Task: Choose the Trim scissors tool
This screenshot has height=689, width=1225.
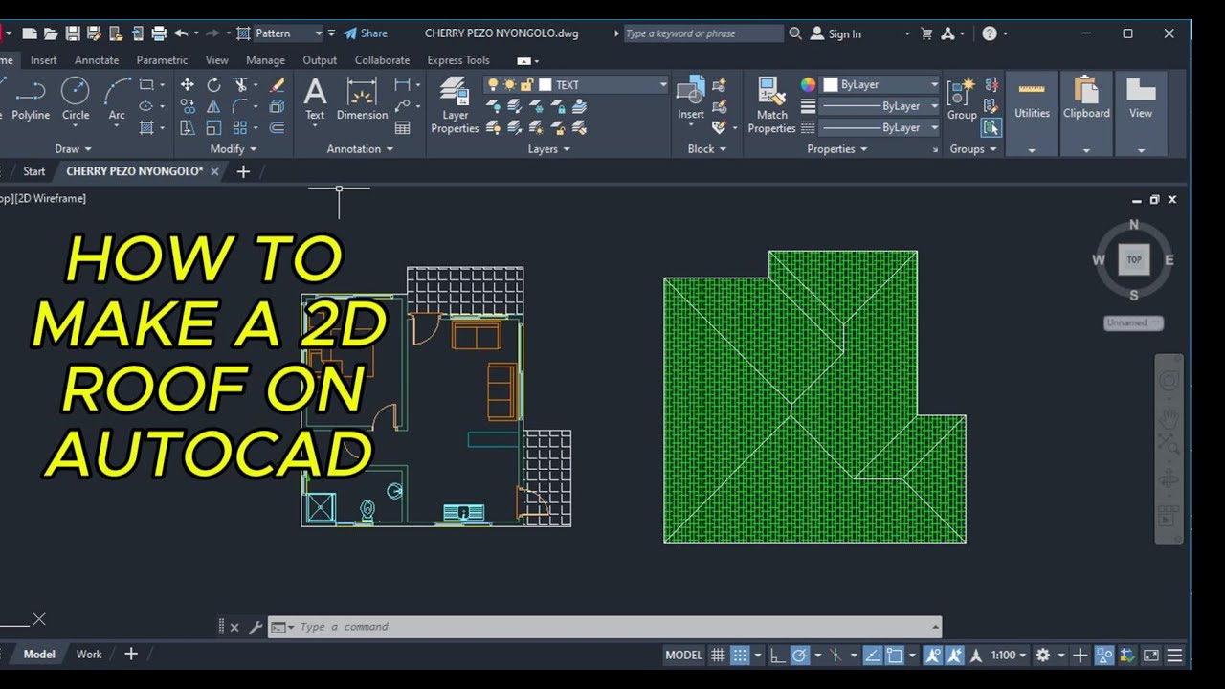Action: click(240, 85)
